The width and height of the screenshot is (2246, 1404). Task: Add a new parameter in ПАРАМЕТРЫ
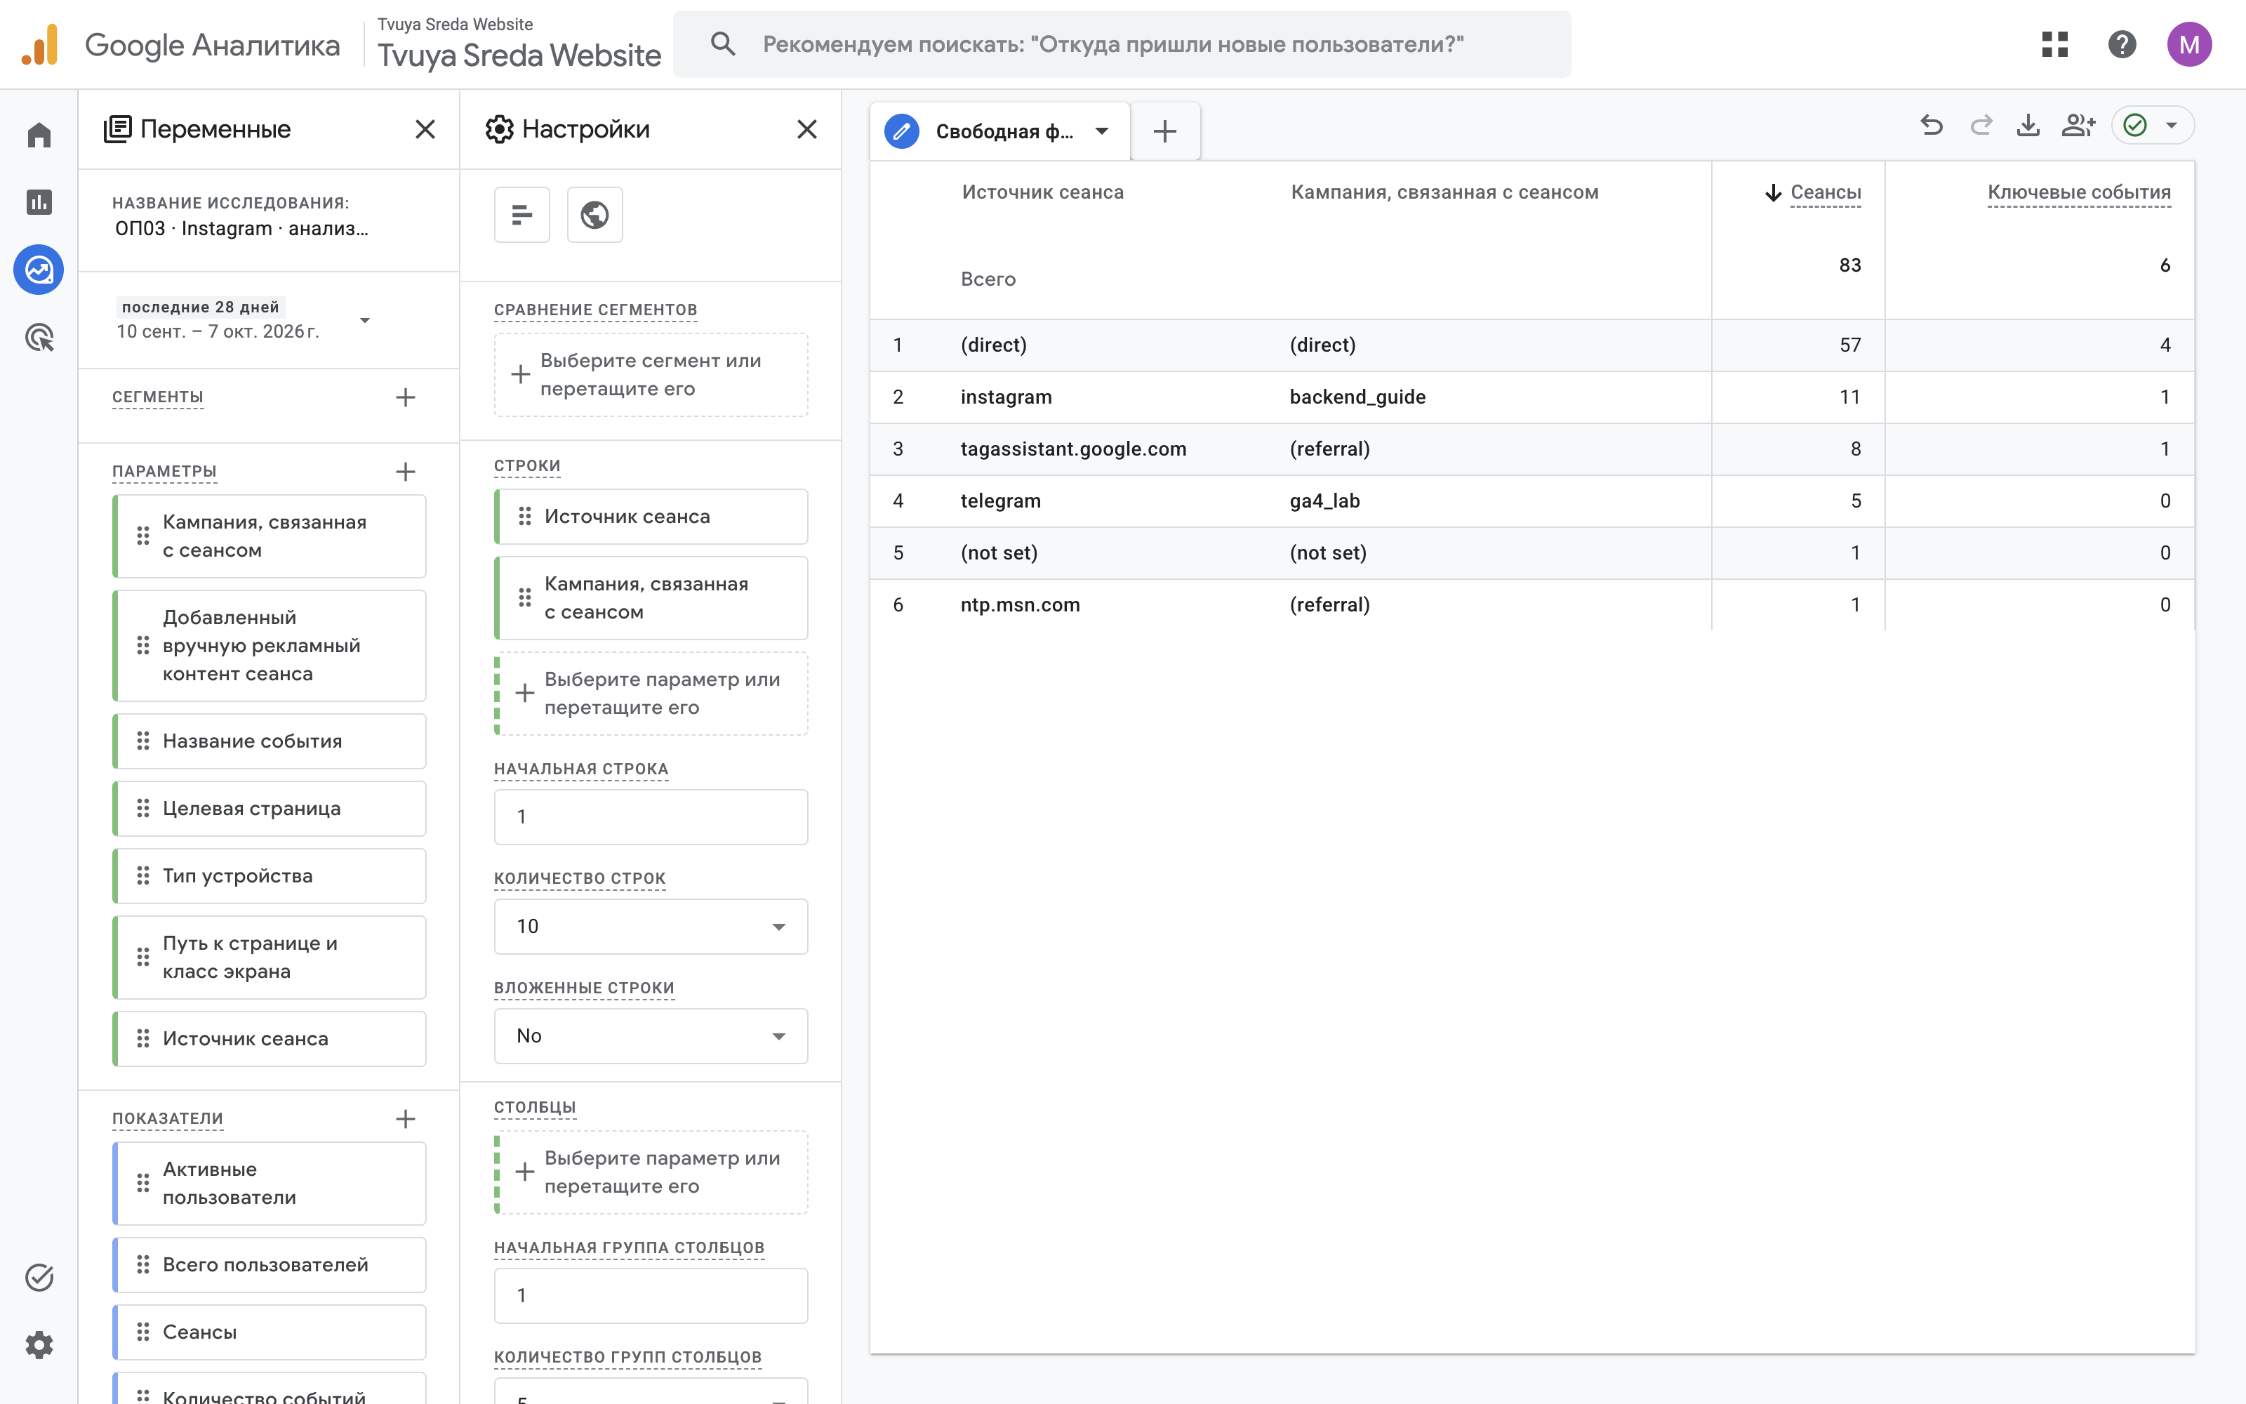click(x=406, y=472)
